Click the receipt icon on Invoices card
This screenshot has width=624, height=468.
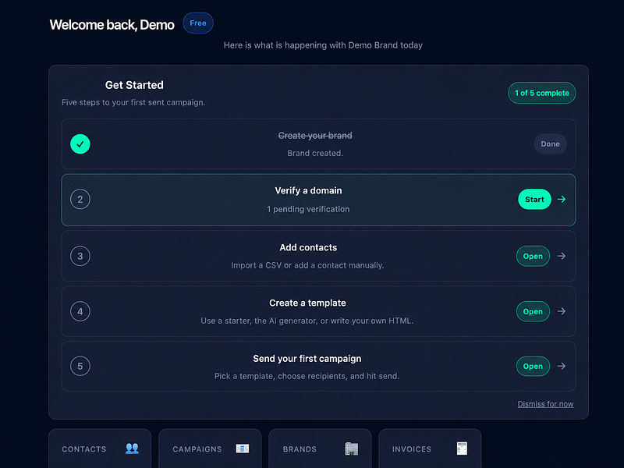[462, 448]
